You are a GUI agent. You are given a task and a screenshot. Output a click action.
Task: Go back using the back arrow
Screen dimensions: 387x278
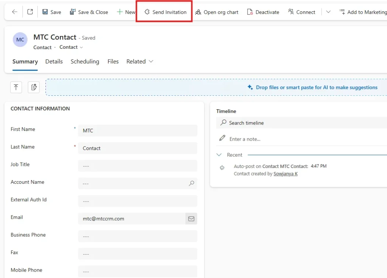tap(15, 12)
